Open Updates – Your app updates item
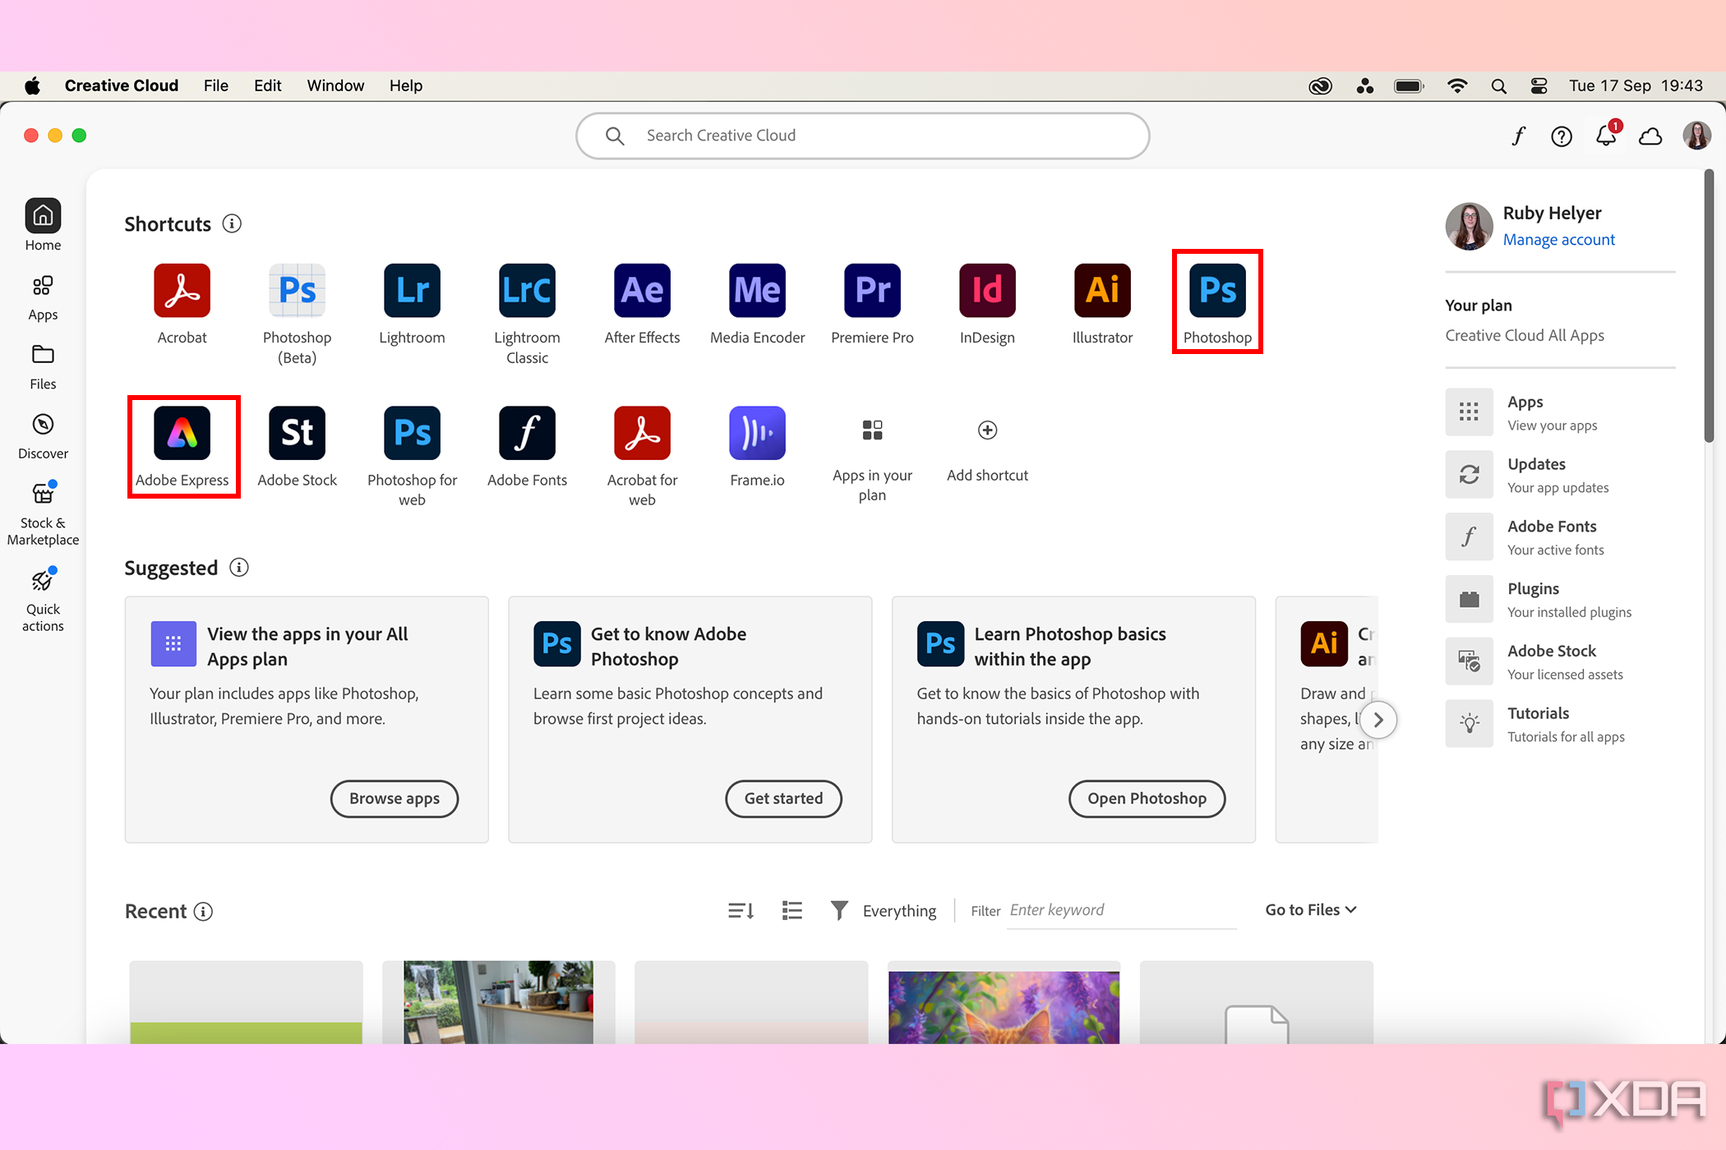 click(x=1559, y=475)
